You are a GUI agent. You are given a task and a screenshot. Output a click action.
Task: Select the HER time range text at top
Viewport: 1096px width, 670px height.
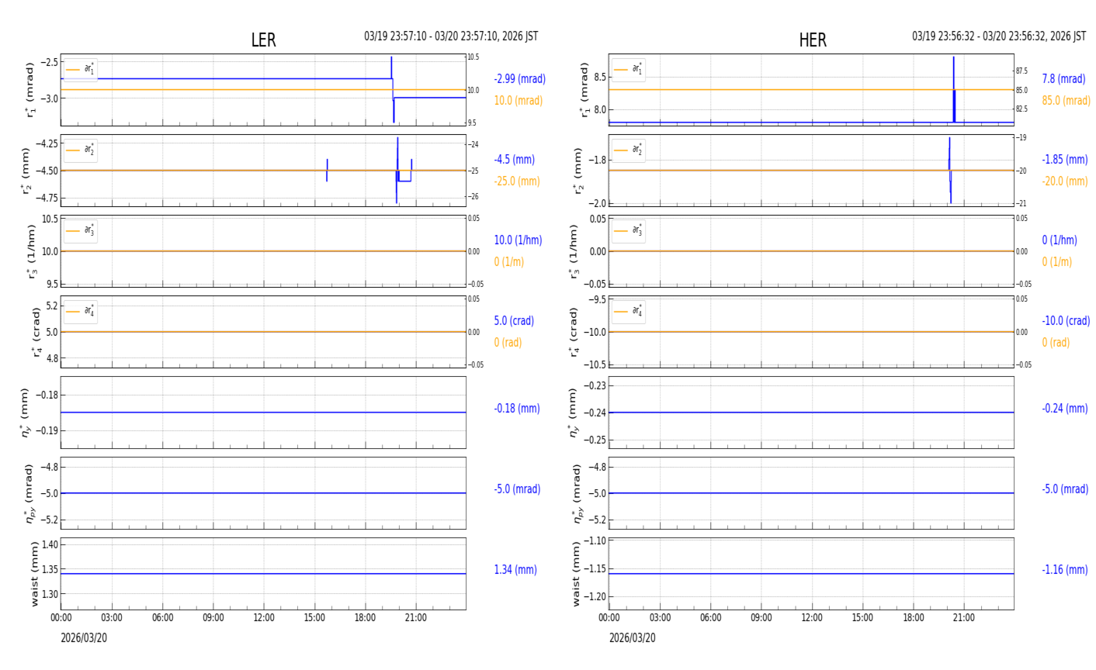tap(998, 36)
